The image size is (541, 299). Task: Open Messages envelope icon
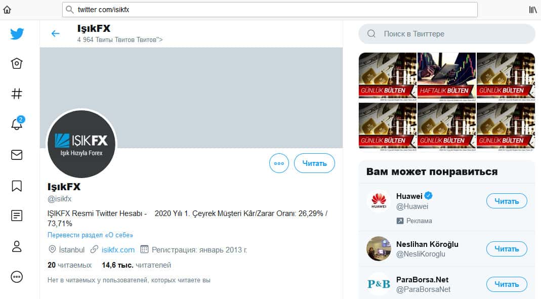(x=17, y=155)
